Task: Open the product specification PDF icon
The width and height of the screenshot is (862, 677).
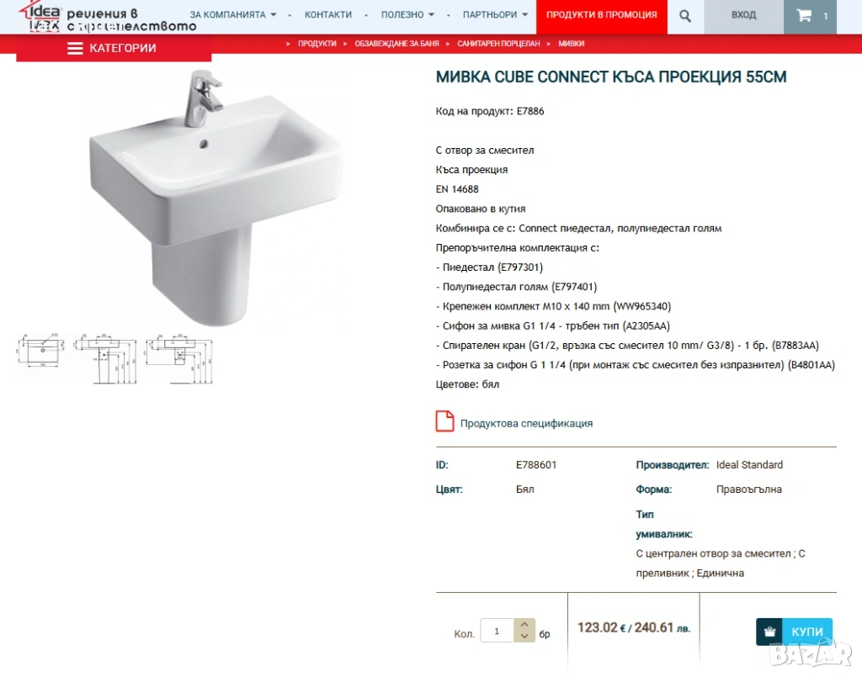Action: tap(444, 421)
